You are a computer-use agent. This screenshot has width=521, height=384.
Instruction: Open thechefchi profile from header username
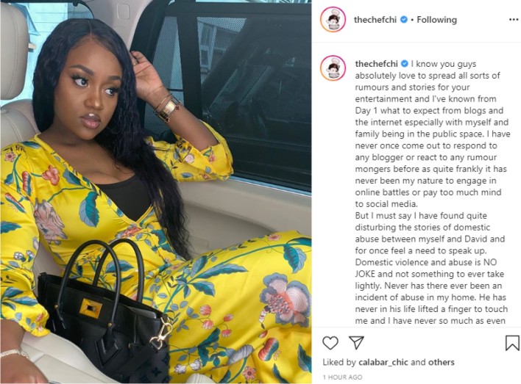click(x=375, y=20)
